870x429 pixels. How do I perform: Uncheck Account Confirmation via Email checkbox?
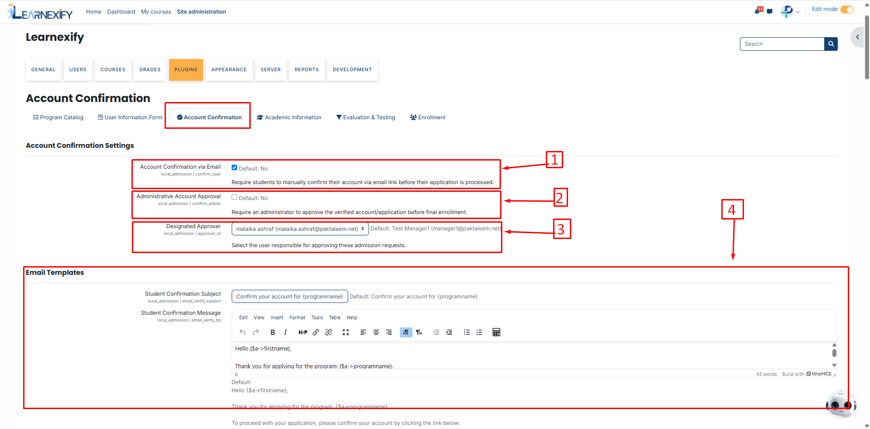[x=234, y=167]
